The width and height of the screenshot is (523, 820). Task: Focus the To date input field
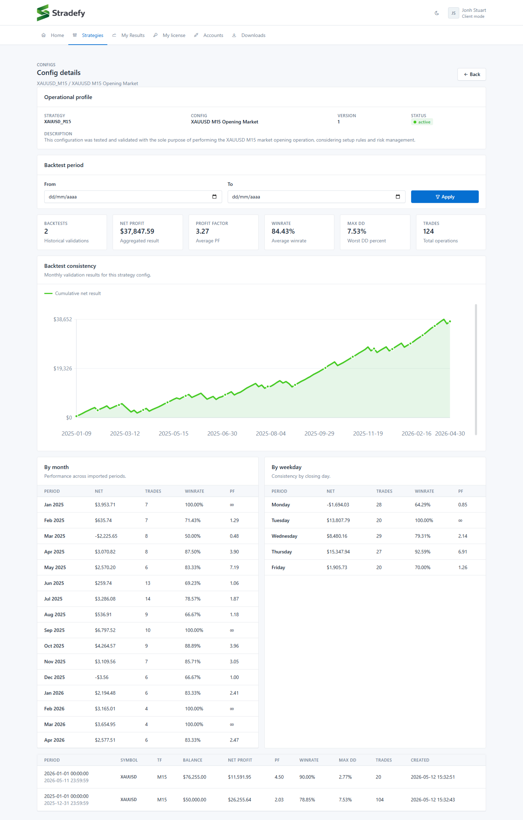(316, 197)
